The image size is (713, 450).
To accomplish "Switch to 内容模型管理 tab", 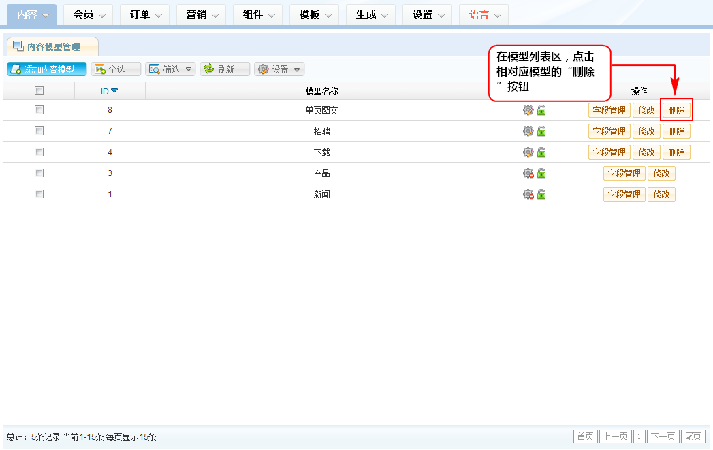I will 52,47.
